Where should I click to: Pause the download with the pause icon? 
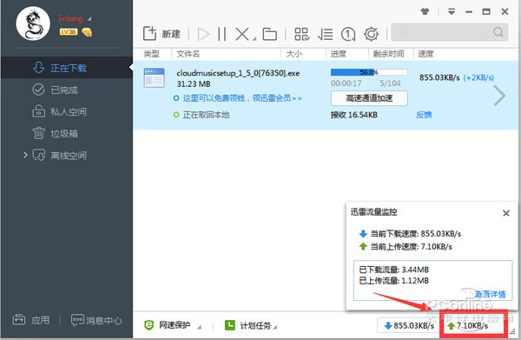click(222, 34)
